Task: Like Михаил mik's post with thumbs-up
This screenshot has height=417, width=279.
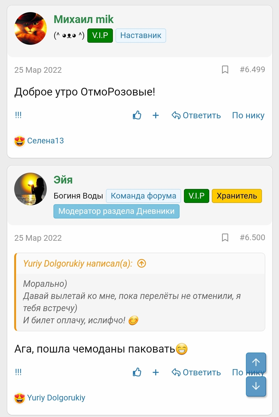Action: click(137, 115)
